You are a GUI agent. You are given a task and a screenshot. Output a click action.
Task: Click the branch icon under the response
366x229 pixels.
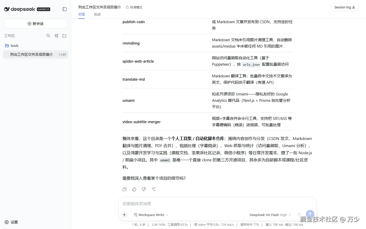click(154, 189)
